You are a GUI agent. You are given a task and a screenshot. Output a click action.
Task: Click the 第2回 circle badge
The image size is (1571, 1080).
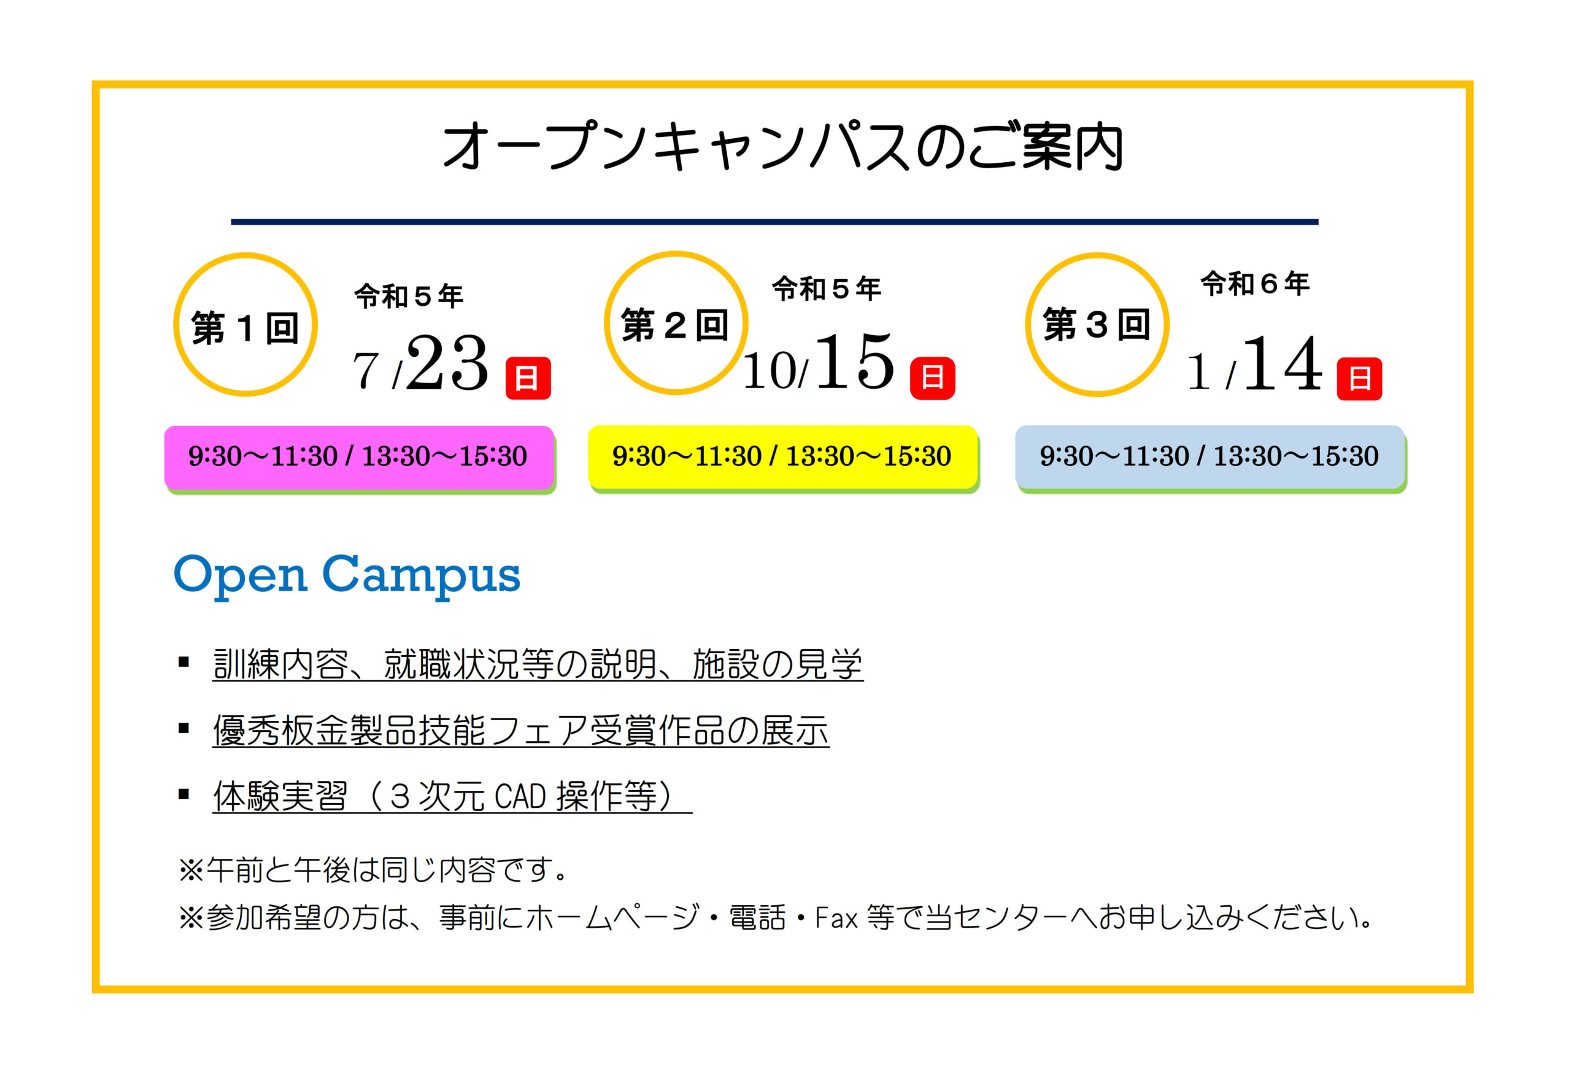click(x=676, y=323)
